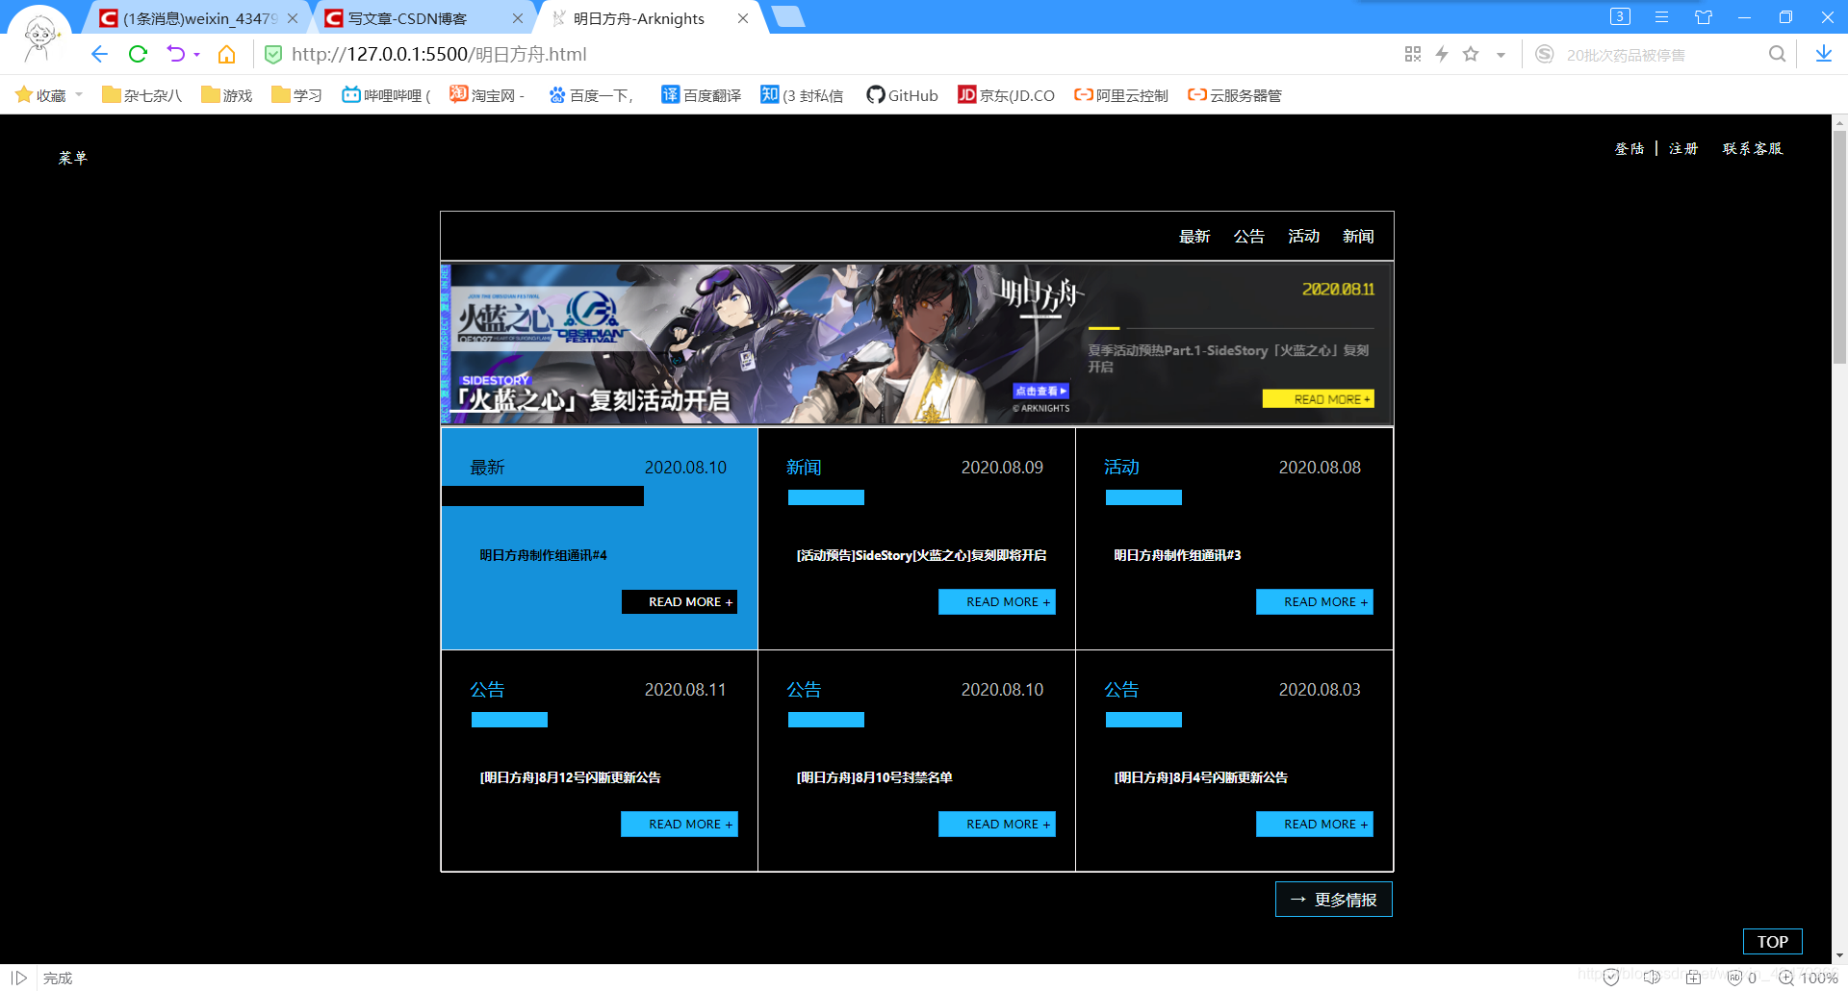
Task: Click READ MORE on 8月4号闪断更新公告 card
Action: coord(1315,824)
